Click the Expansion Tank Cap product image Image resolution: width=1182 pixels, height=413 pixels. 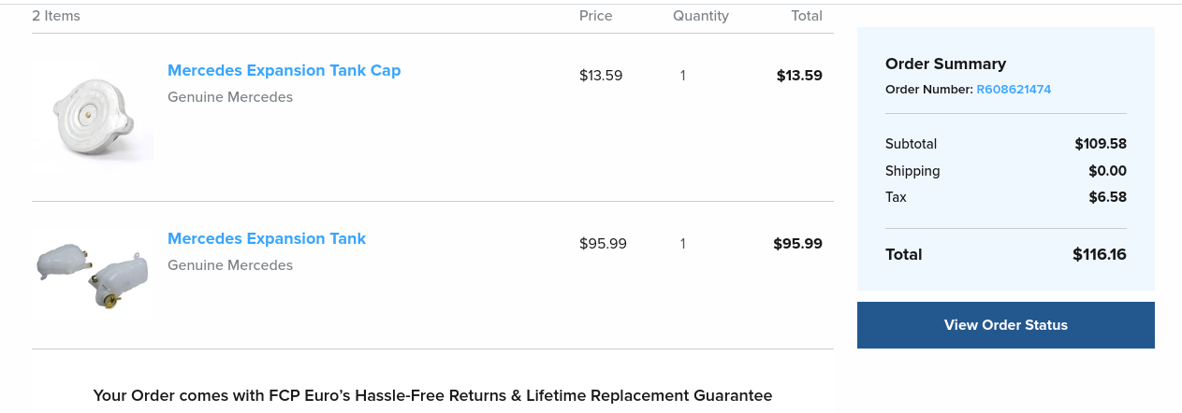93,118
